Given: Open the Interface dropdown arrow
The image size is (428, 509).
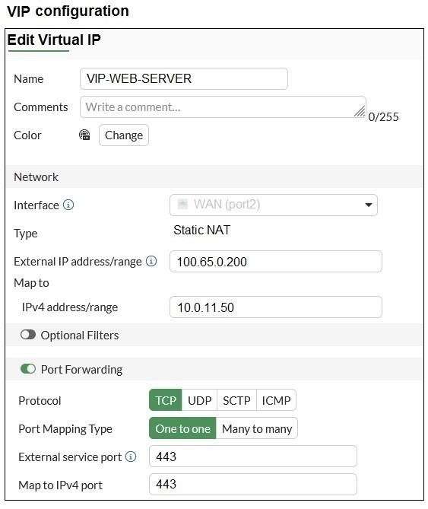Looking at the screenshot, I should 369,205.
